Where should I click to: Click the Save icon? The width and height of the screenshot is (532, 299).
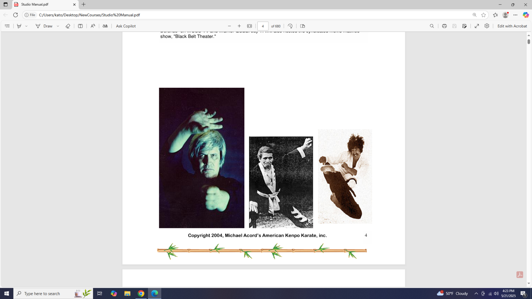[x=455, y=26]
